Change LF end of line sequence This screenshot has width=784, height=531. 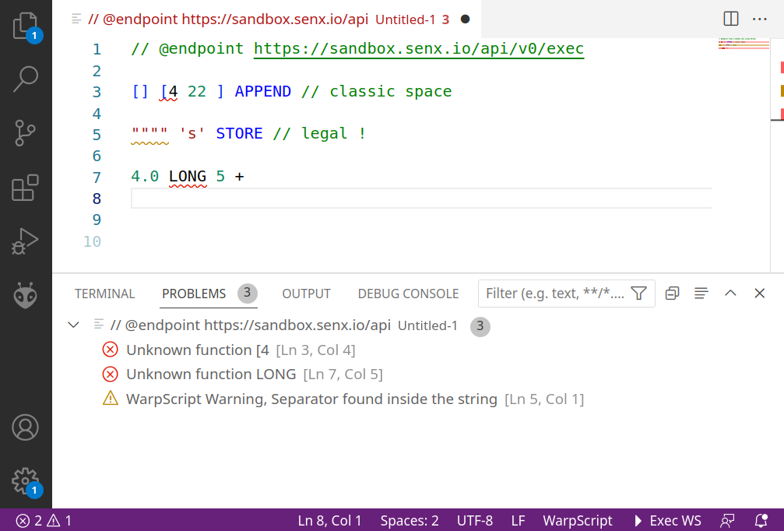[x=518, y=521]
